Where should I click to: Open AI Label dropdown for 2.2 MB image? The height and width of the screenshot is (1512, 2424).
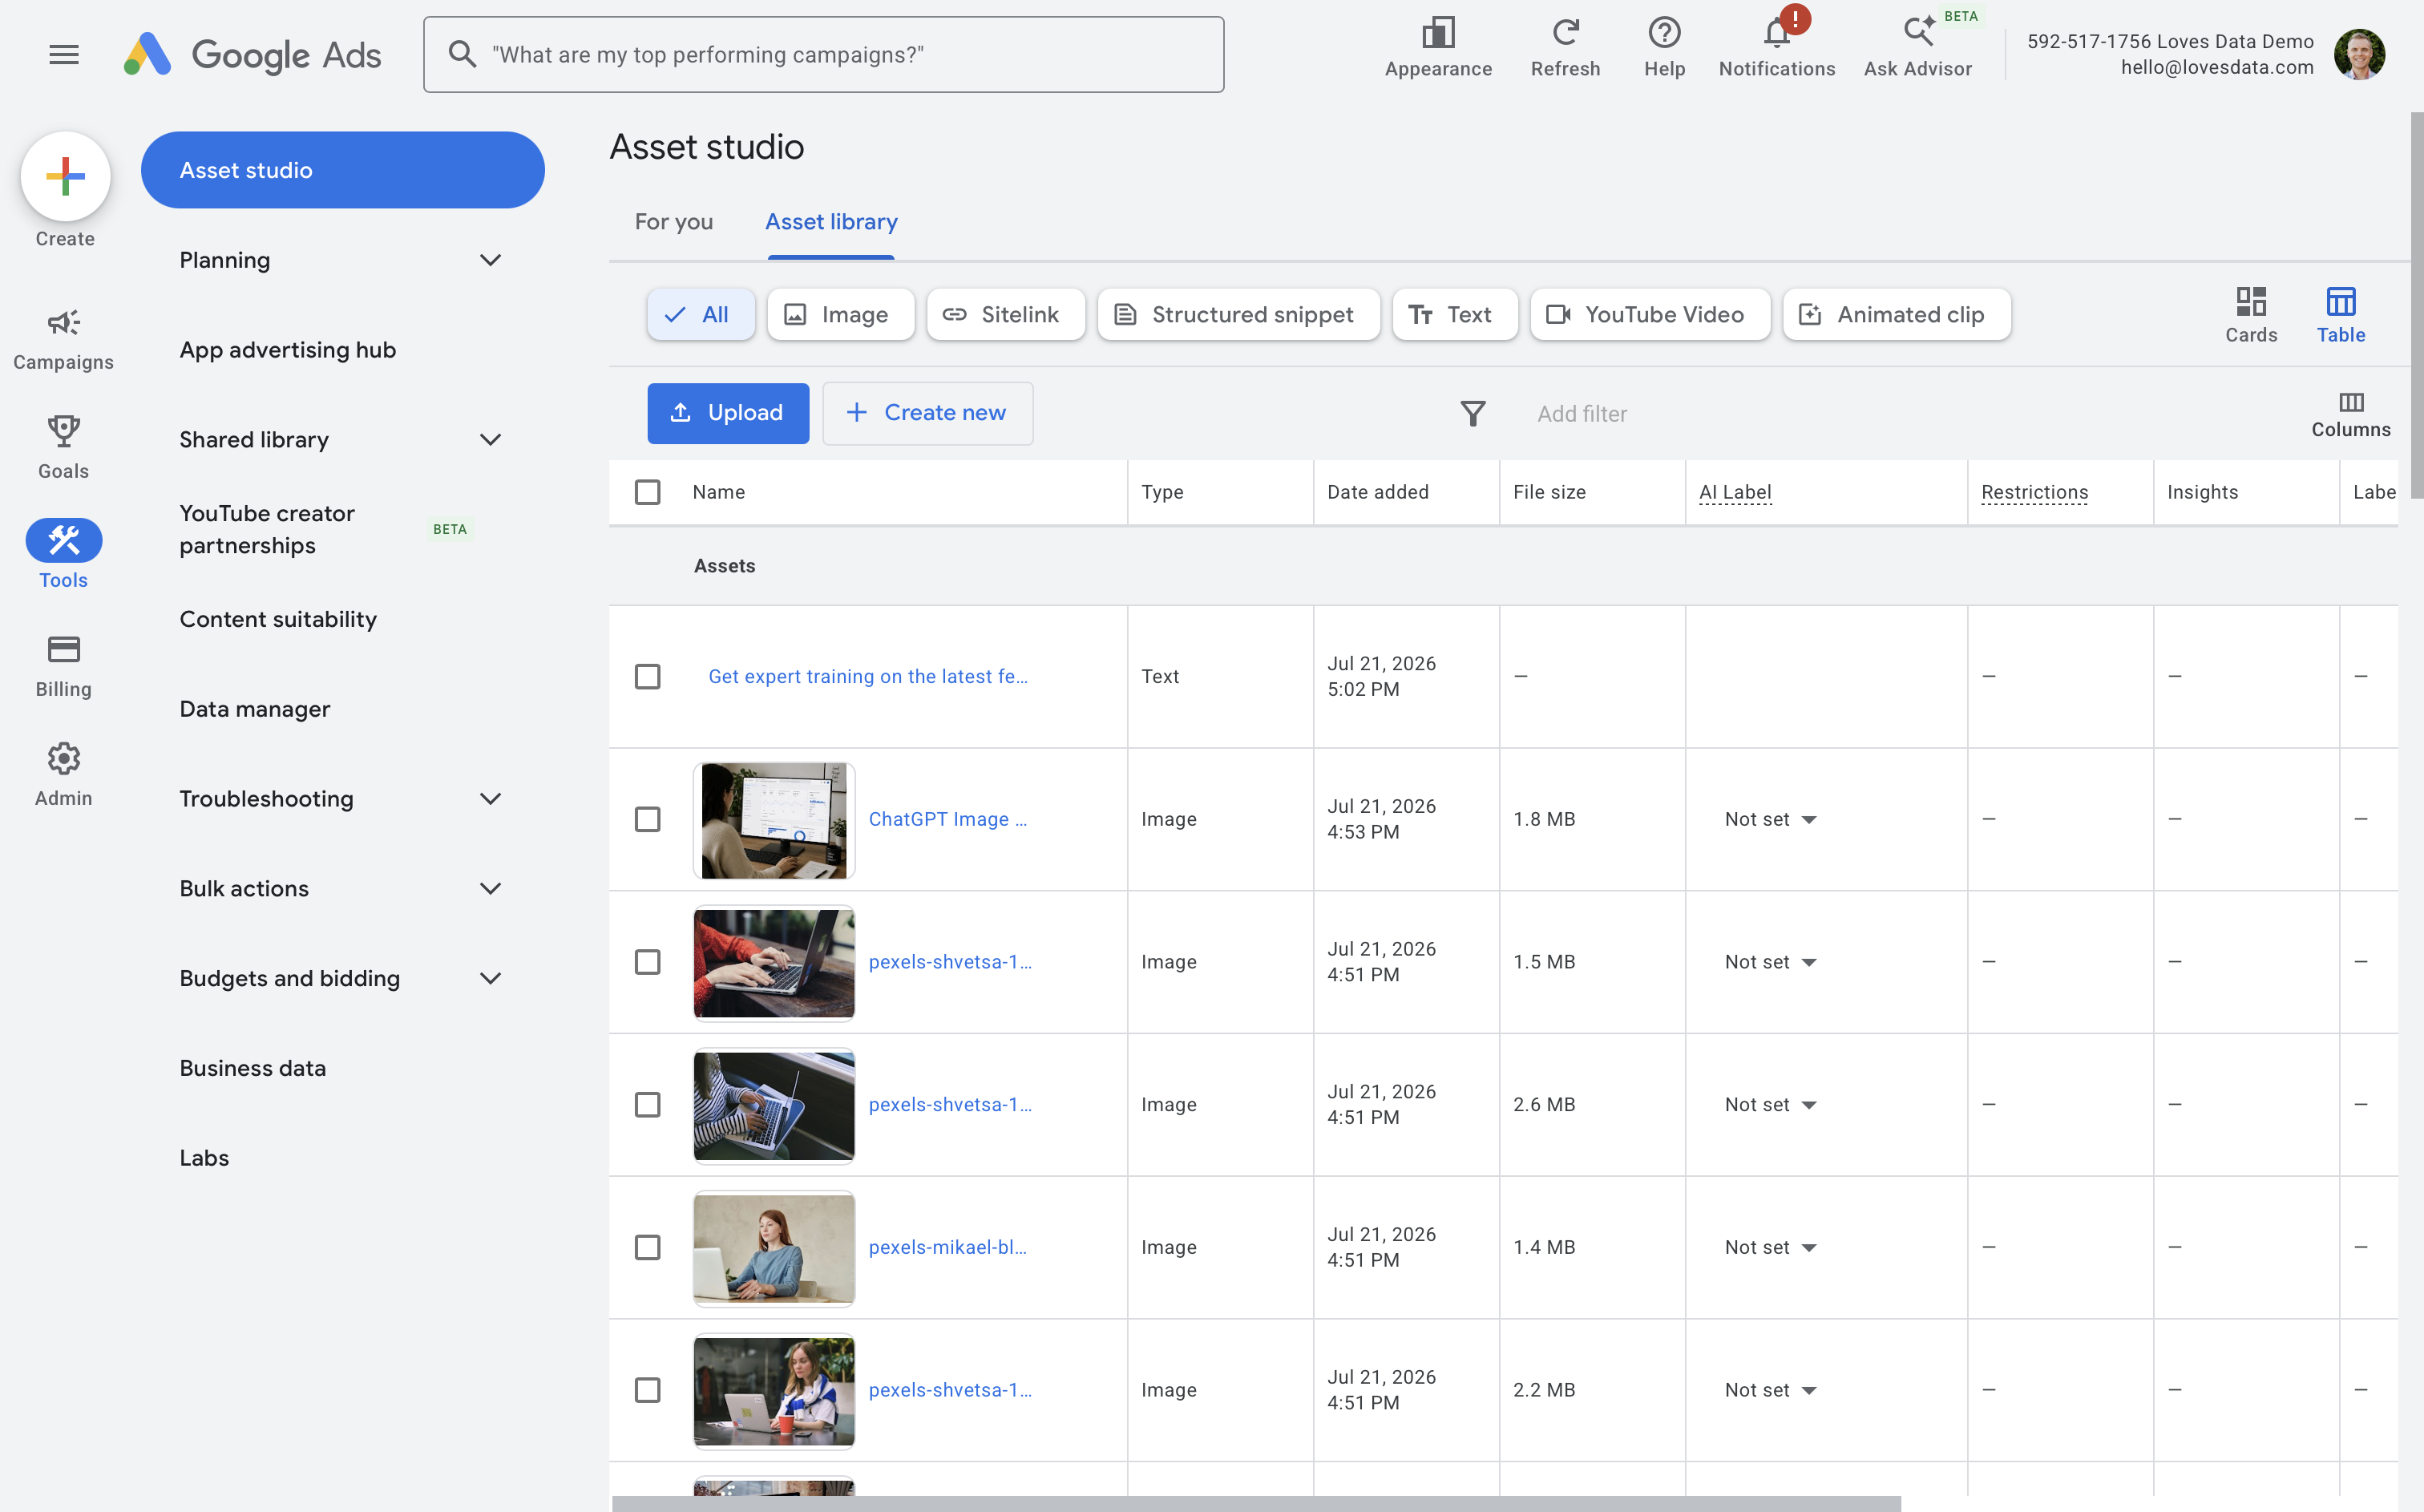point(1770,1390)
